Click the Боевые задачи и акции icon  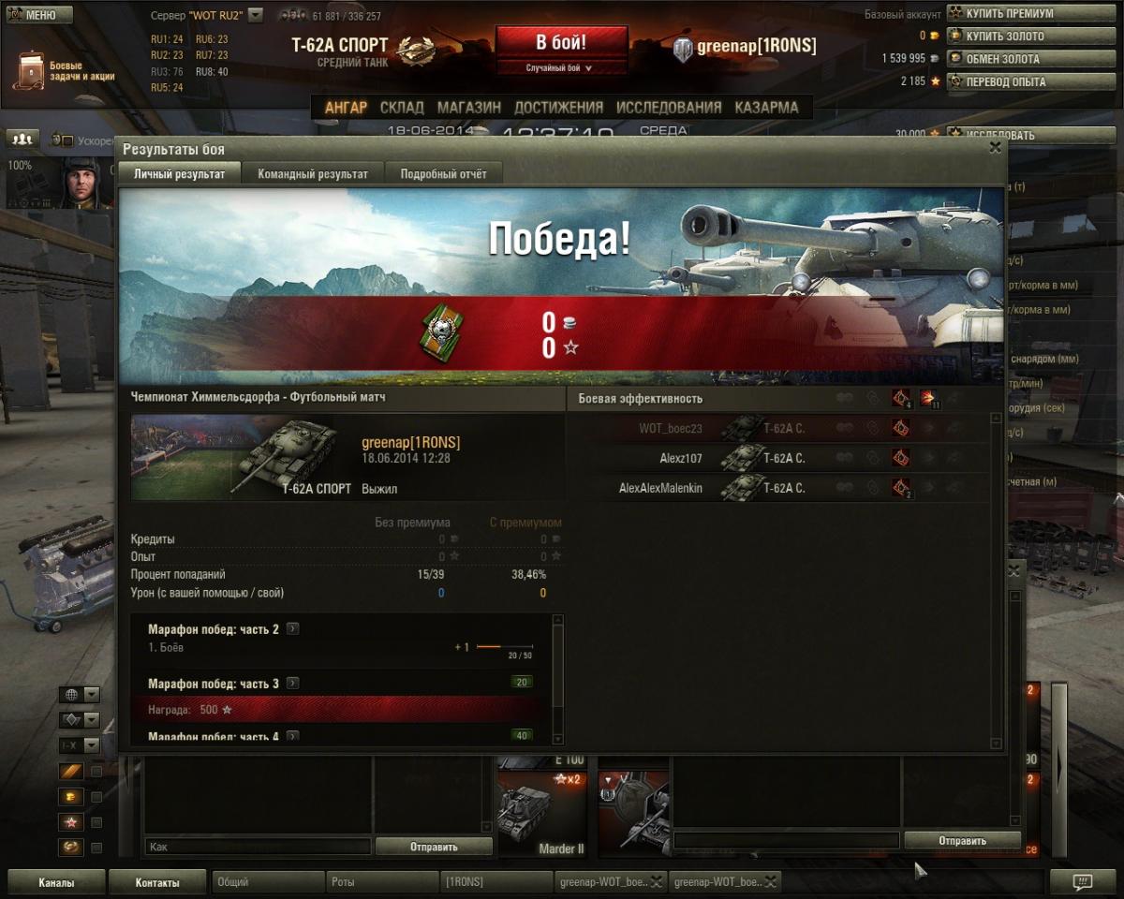[x=31, y=68]
